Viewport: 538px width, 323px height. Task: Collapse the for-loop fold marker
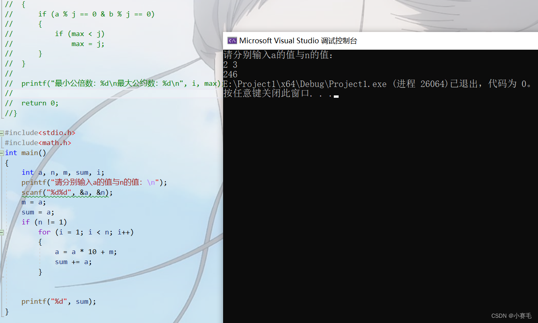pyautogui.click(x=2, y=232)
